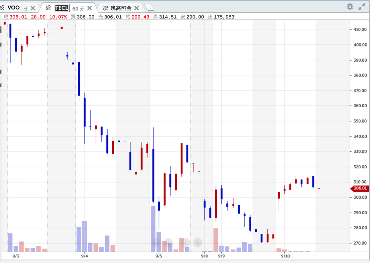Click the tallest blue volume bar on 9/5
The width and height of the screenshot is (370, 263).
(x=153, y=228)
